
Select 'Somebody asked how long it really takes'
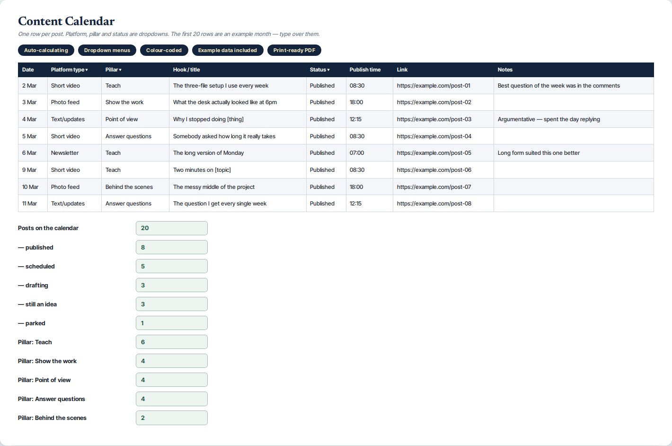click(238, 136)
